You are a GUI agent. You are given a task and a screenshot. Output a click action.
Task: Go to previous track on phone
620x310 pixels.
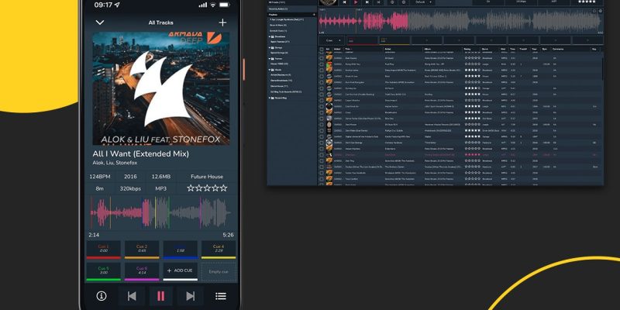point(133,295)
